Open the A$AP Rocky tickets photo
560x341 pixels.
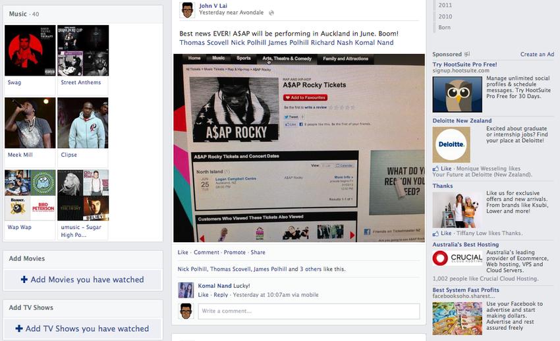tap(300, 147)
